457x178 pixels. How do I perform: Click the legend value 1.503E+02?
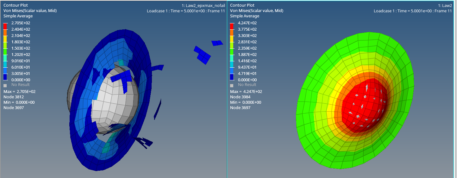(21, 48)
